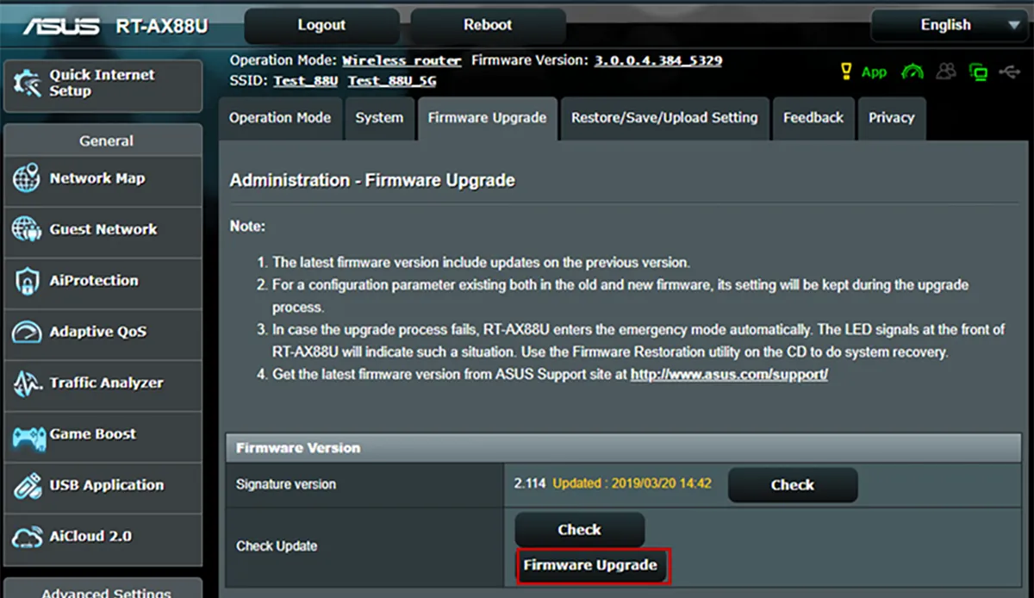
Task: Switch to the System tab
Action: [379, 118]
